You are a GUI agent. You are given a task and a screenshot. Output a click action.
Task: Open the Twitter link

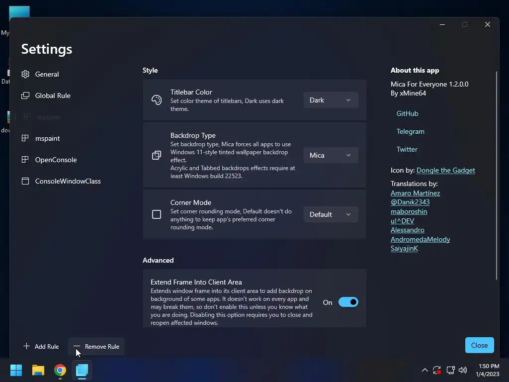[x=407, y=149]
